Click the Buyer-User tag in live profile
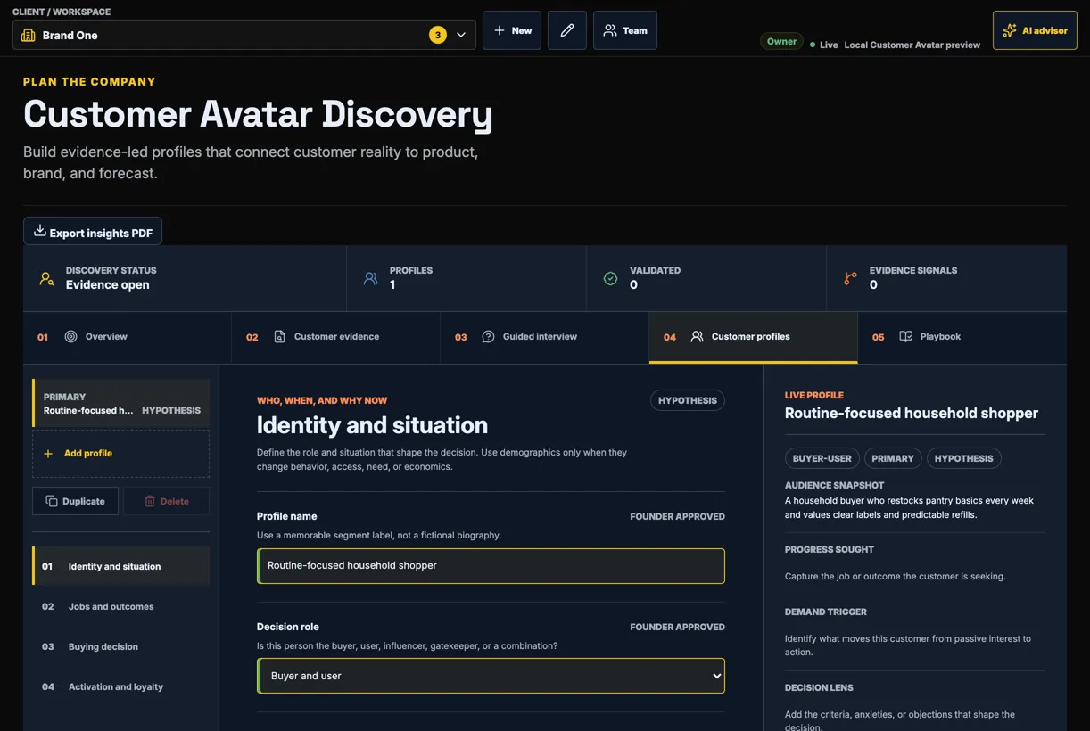Viewport: 1090px width, 731px height. (x=822, y=458)
